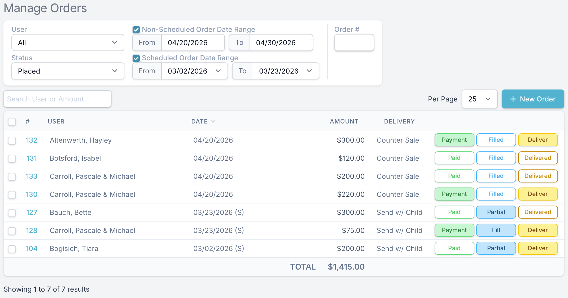Select checkbox for order 133

tap(12, 177)
